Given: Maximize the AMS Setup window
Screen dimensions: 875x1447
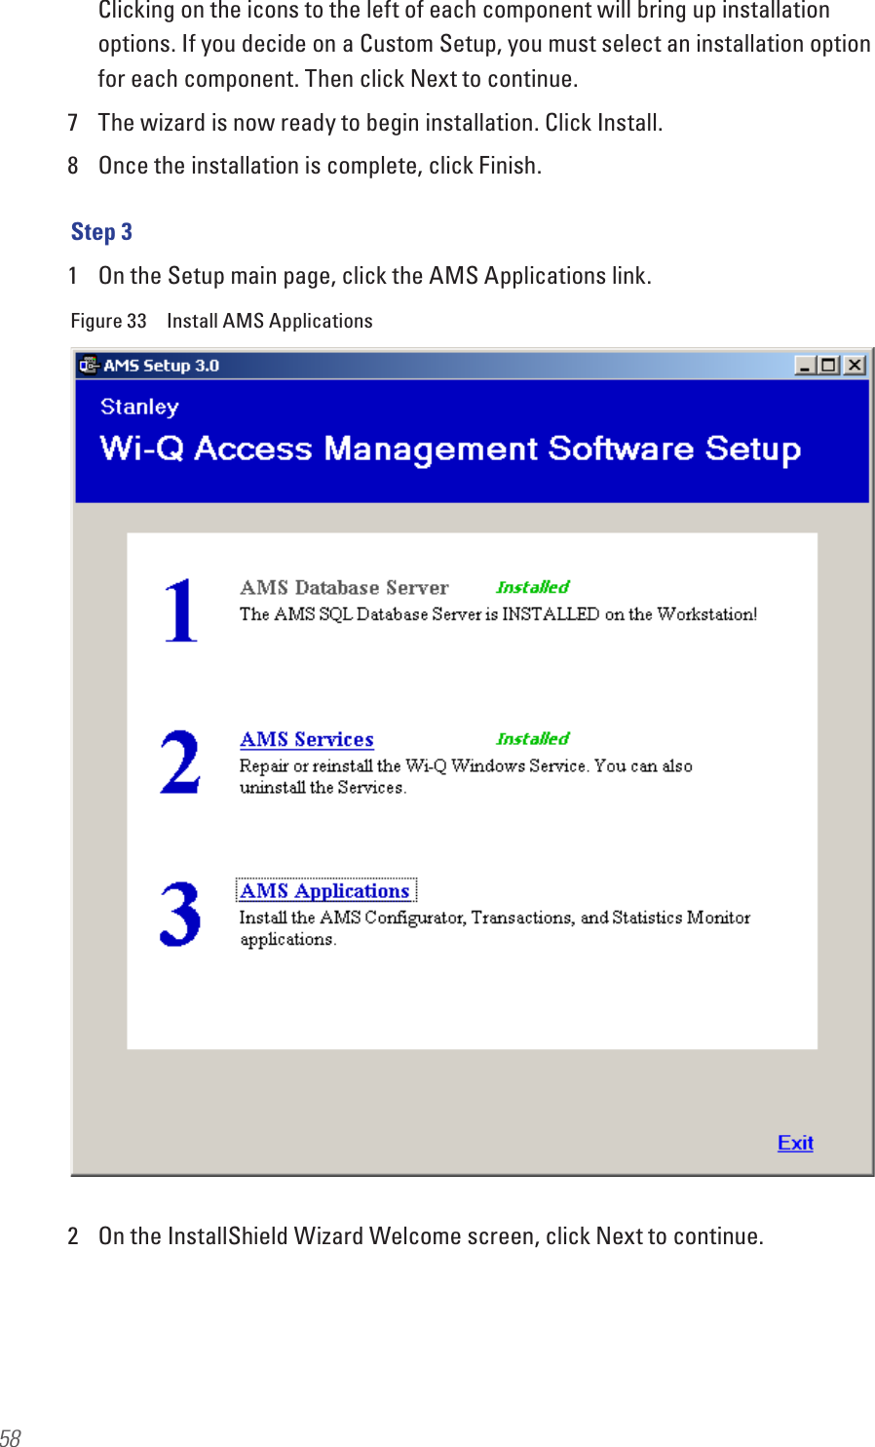Looking at the screenshot, I should tap(829, 365).
